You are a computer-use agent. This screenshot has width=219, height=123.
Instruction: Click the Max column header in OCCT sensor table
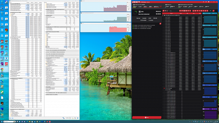[x=200, y=13]
